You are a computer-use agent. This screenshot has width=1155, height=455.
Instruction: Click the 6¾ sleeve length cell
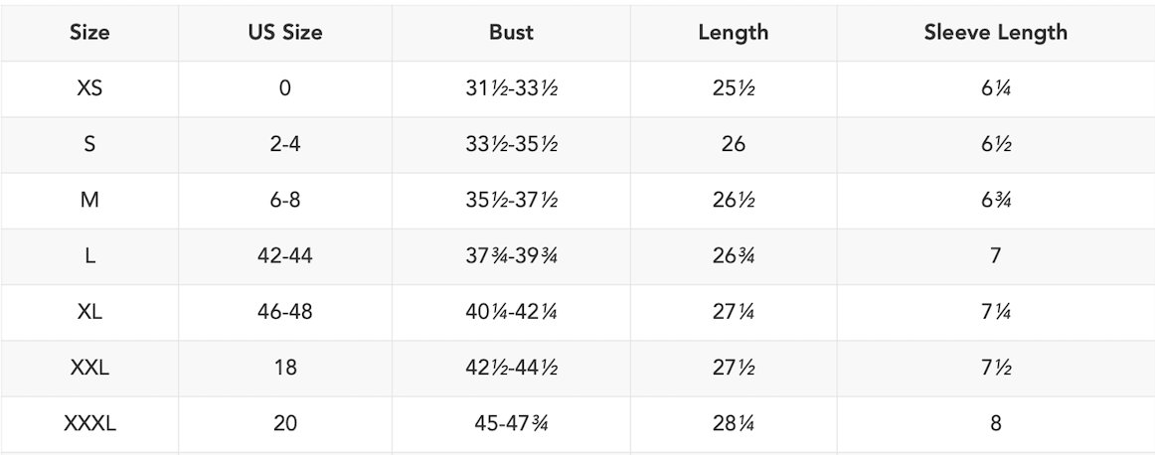995,201
